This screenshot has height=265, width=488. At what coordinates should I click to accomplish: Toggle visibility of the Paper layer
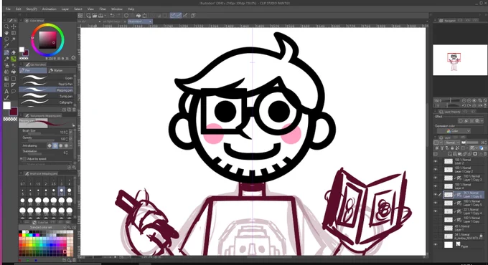pos(436,245)
